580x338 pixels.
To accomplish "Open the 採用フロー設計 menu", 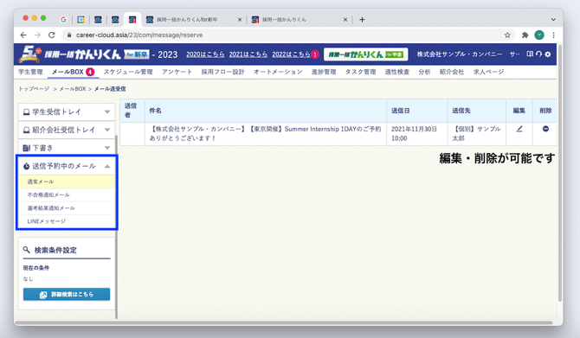I will 222,72.
